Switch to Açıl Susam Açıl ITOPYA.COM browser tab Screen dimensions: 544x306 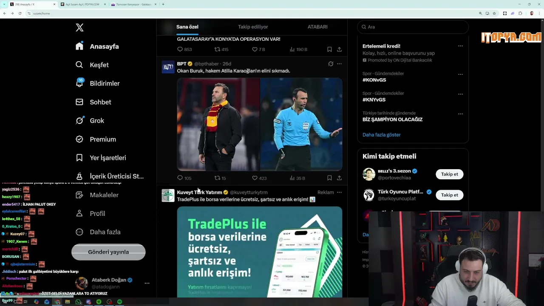[x=82, y=4]
